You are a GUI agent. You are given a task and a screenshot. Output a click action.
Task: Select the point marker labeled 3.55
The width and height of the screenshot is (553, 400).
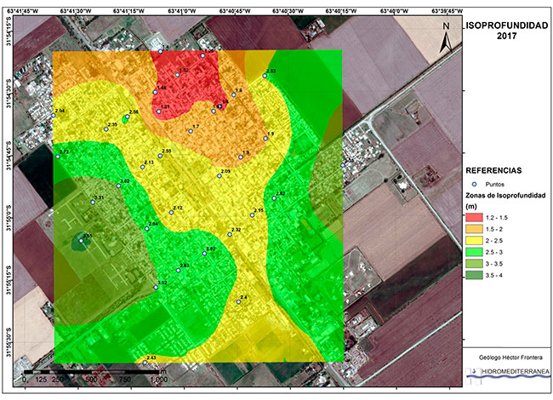coord(81,241)
